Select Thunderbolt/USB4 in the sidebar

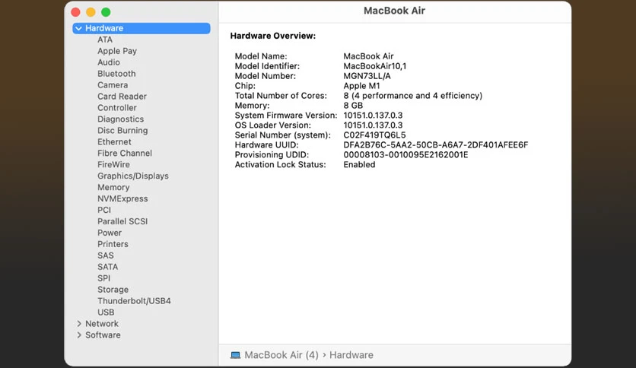134,301
